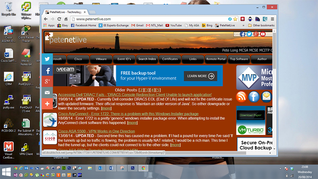Click the Download Paper button in the VMTurbo ad
The width and height of the screenshot is (318, 179).
click(x=251, y=115)
